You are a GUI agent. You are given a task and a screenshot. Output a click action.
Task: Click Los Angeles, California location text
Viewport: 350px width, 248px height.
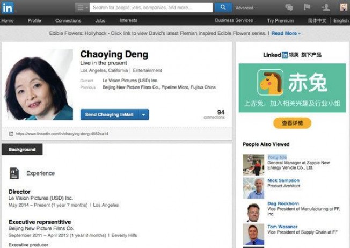[x=104, y=70]
